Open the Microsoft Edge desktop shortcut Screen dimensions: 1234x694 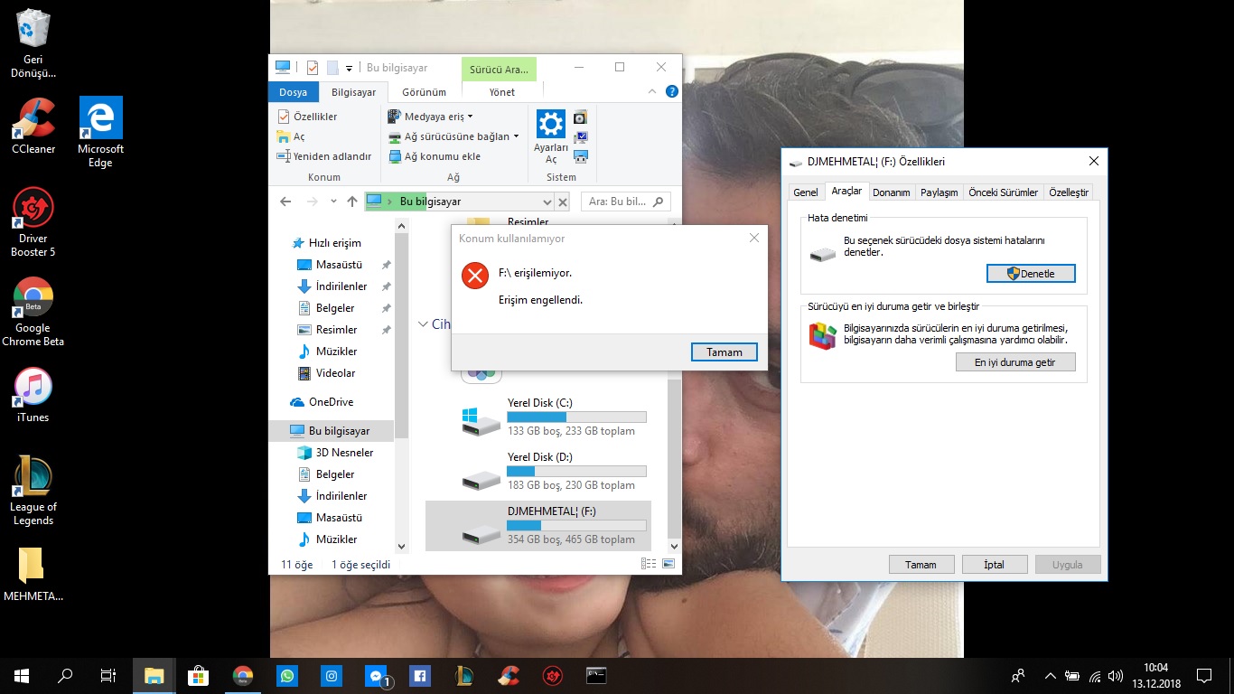[100, 132]
